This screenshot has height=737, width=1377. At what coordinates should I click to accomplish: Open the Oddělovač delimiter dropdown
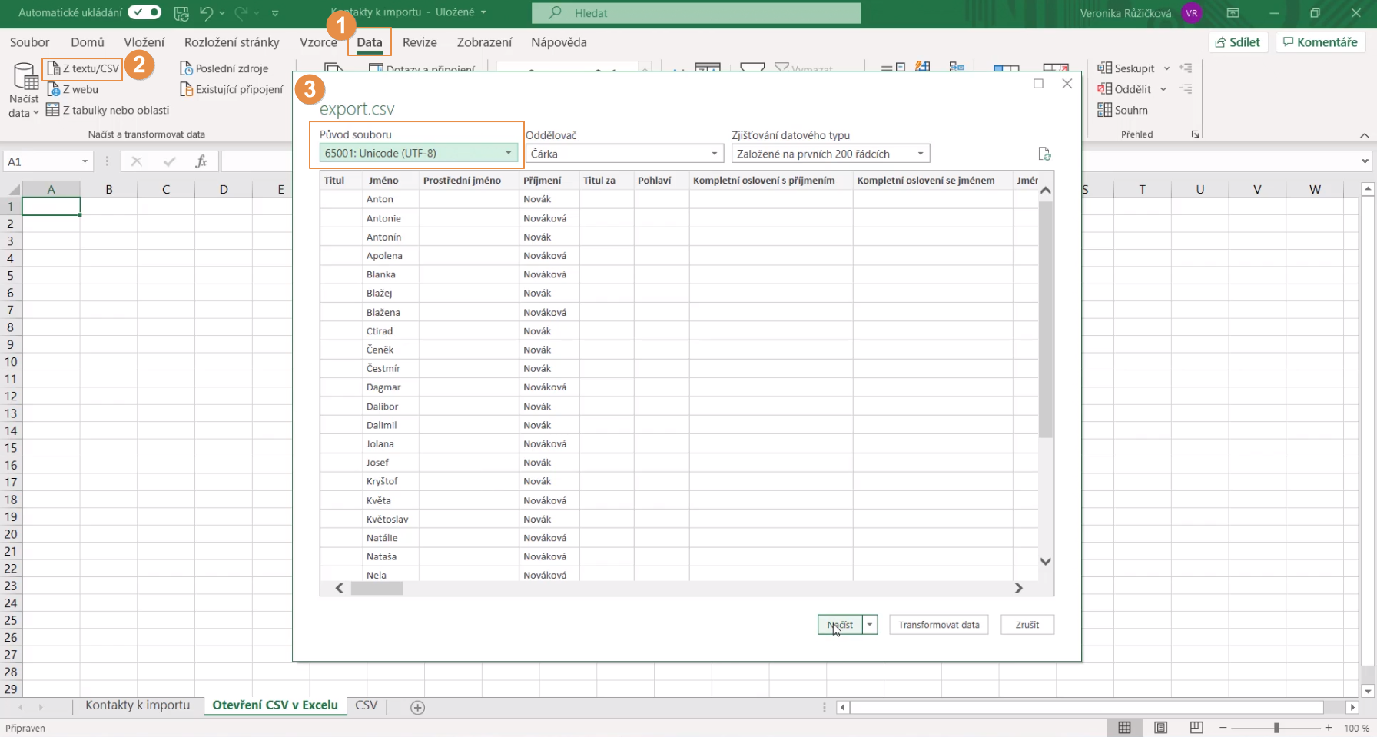pos(625,154)
